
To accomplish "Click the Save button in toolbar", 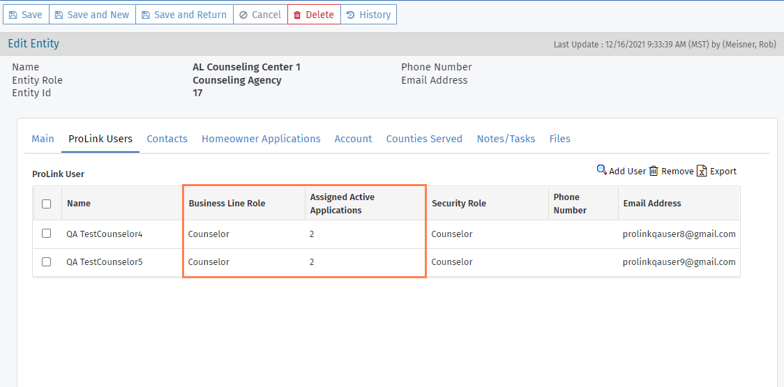I will (26, 15).
